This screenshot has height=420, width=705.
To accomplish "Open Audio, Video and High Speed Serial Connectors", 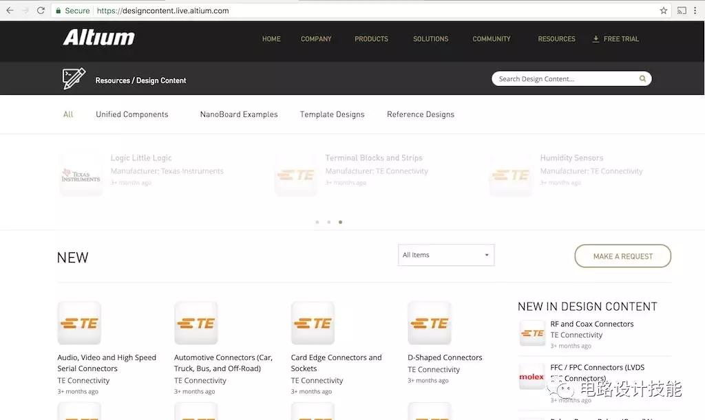I will coord(107,363).
